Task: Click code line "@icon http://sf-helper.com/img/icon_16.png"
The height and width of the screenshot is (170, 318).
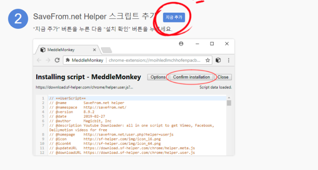Action: point(105,139)
